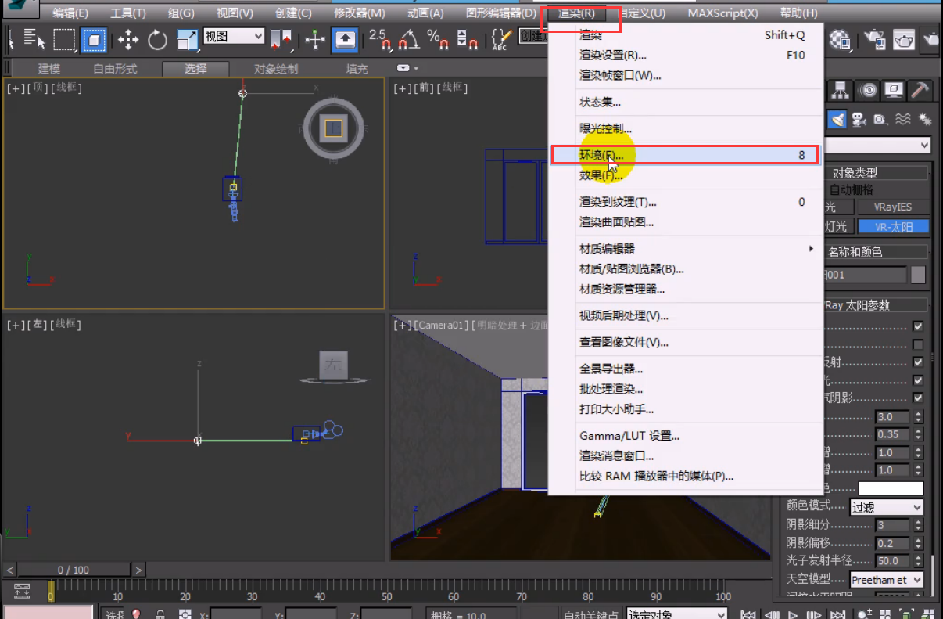Open the 视图 coordinate system dropdown

point(234,36)
